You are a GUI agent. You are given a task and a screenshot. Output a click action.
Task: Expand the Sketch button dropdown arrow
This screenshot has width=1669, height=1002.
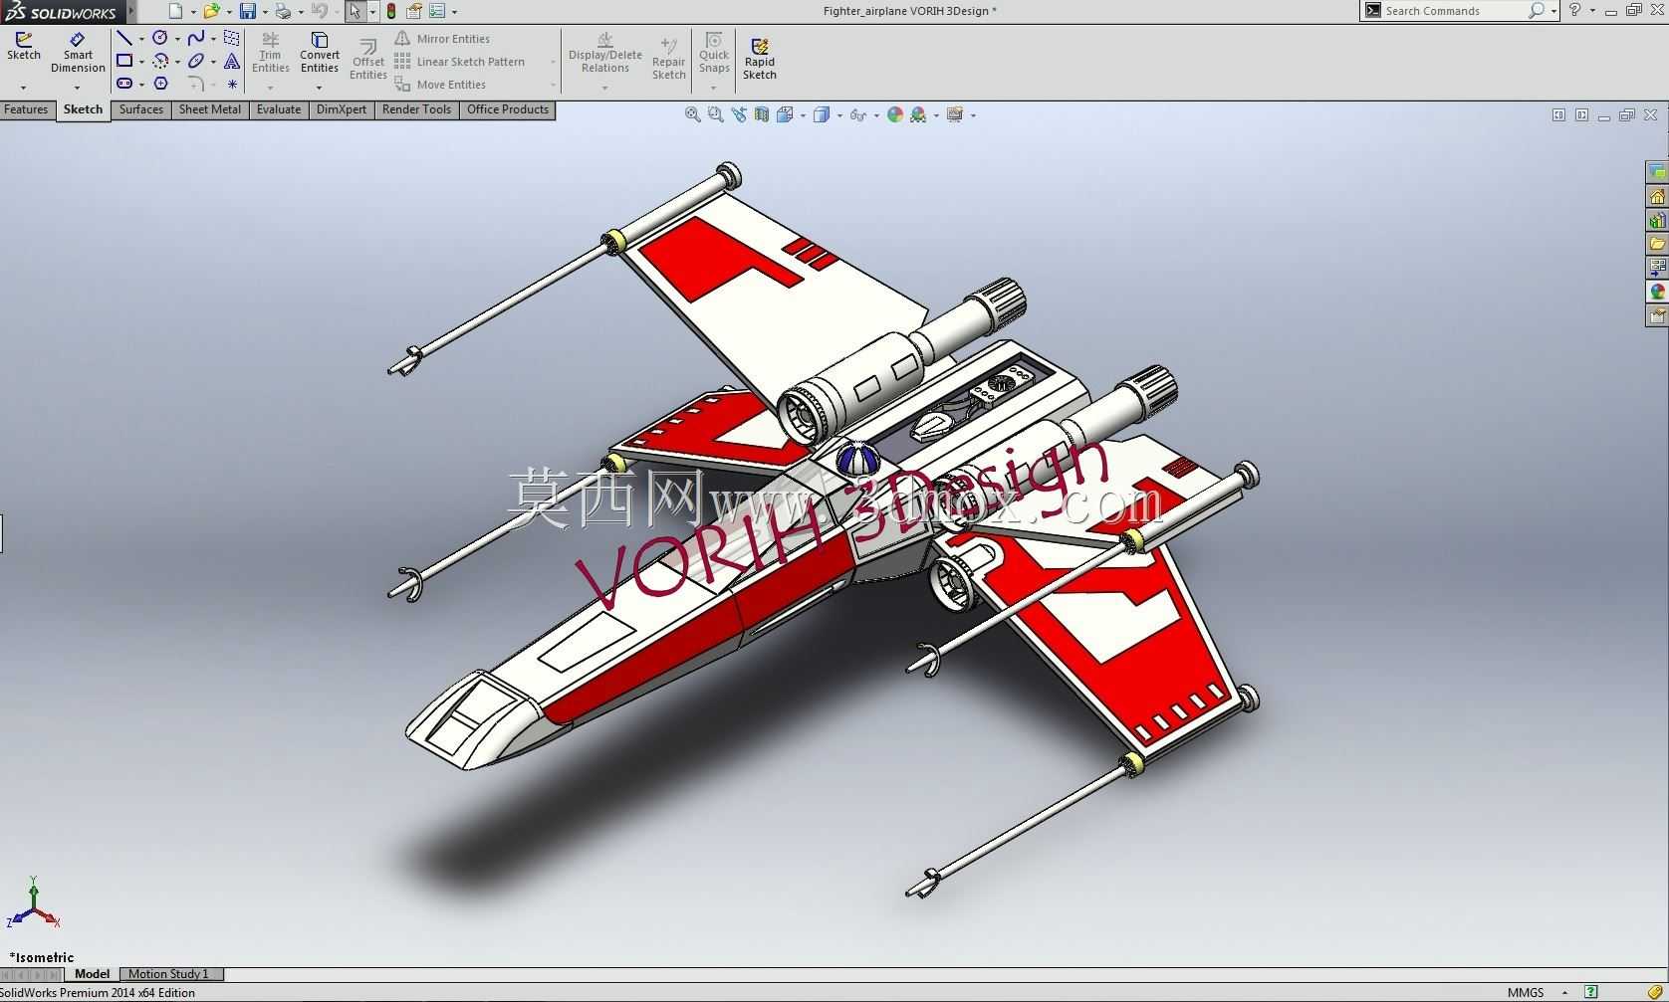24,88
